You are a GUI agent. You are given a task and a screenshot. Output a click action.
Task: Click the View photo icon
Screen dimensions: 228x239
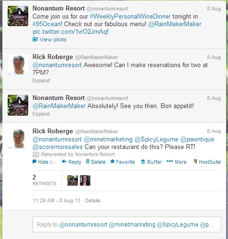coord(35,39)
